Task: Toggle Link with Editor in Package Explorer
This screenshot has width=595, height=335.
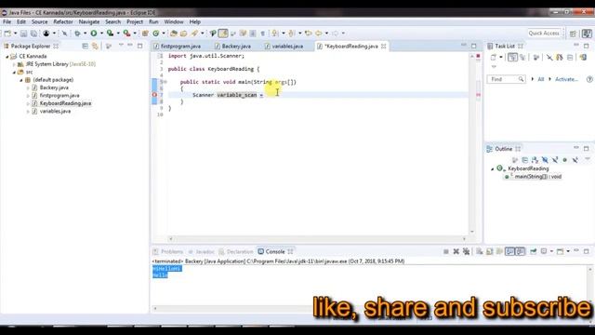Action: (95, 46)
